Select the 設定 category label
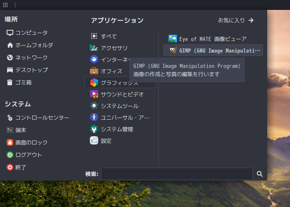290x207 pixels. click(x=106, y=141)
